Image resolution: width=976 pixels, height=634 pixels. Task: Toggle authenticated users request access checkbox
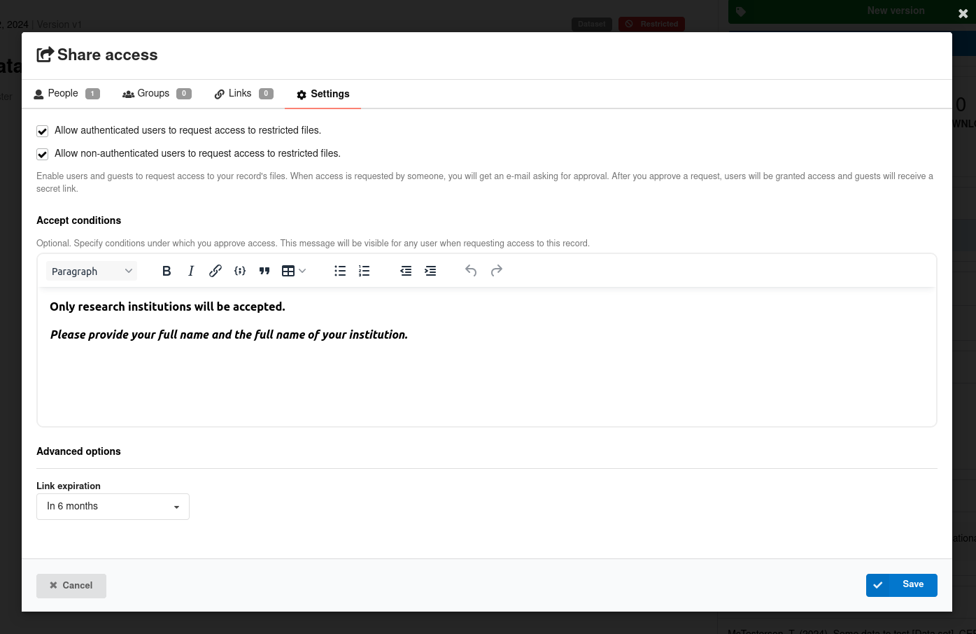[x=42, y=131]
